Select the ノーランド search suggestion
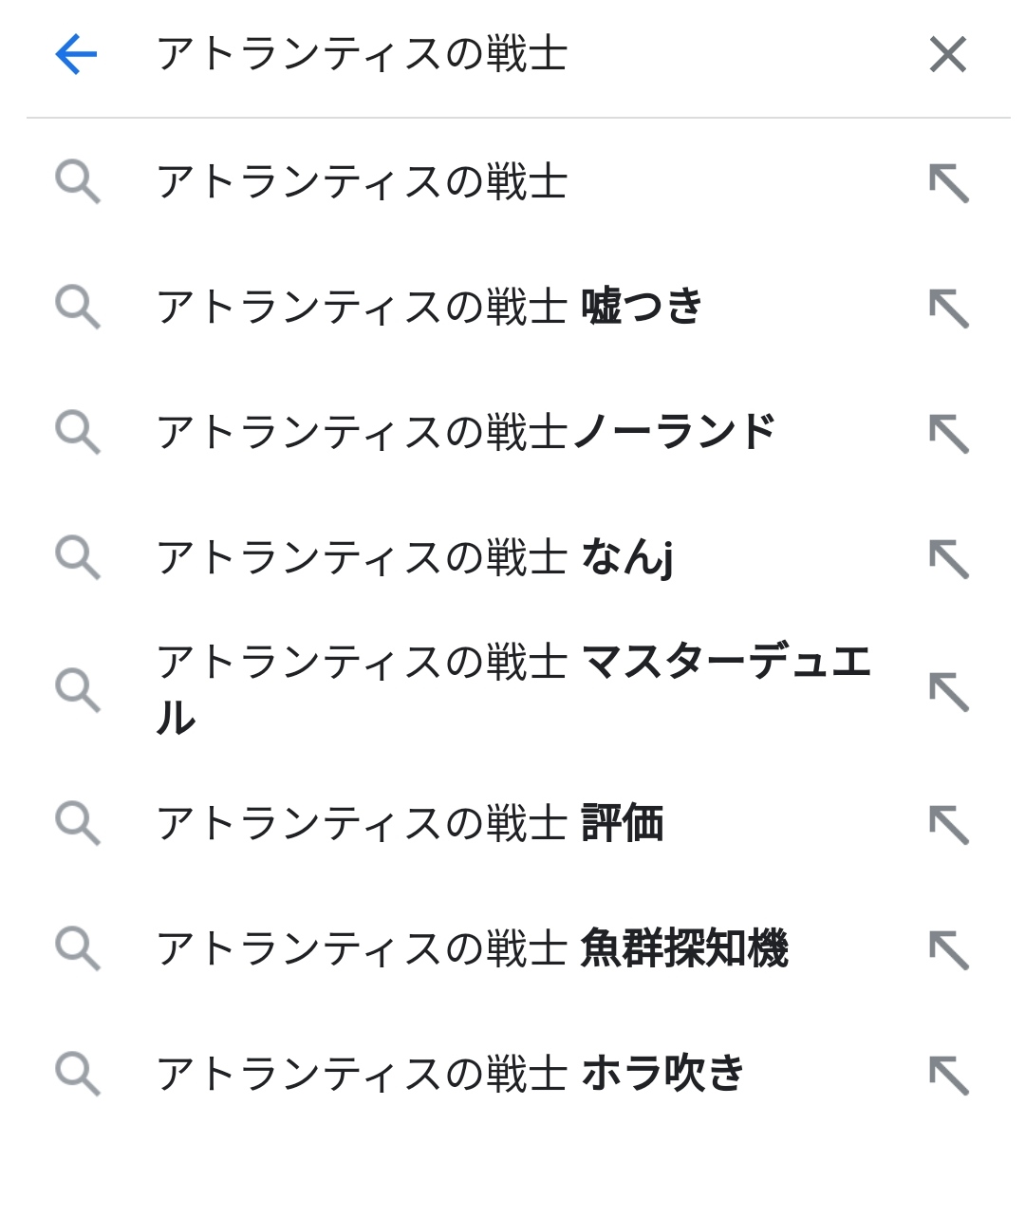Viewport: 1025px width, 1218px height. click(465, 432)
